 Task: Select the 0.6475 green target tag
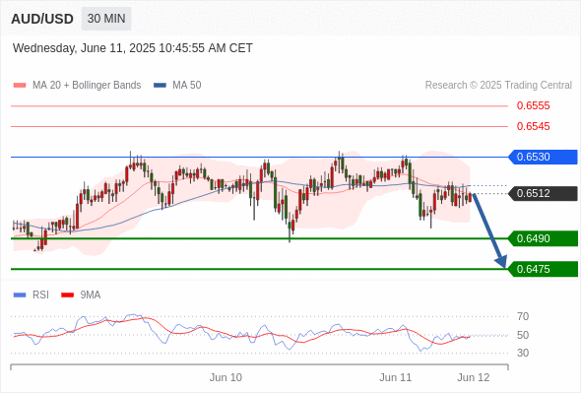point(543,269)
